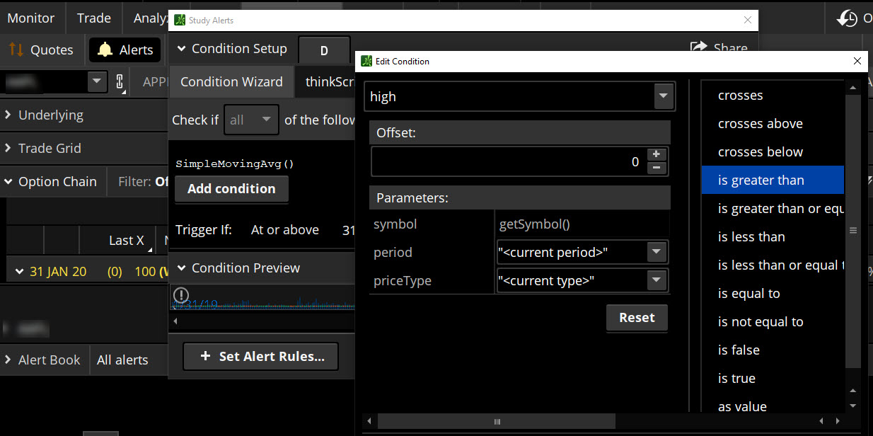Click the Quotes arrows icon
This screenshot has height=436, width=873.
point(16,50)
